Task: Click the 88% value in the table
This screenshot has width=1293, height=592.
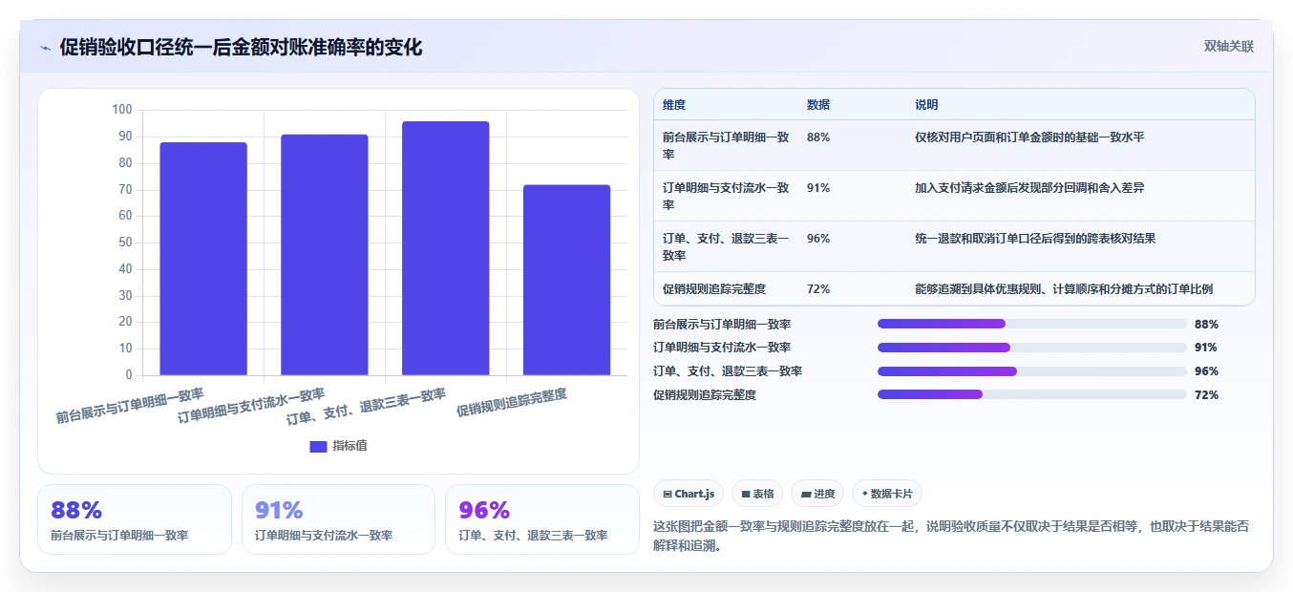Action: tap(818, 137)
